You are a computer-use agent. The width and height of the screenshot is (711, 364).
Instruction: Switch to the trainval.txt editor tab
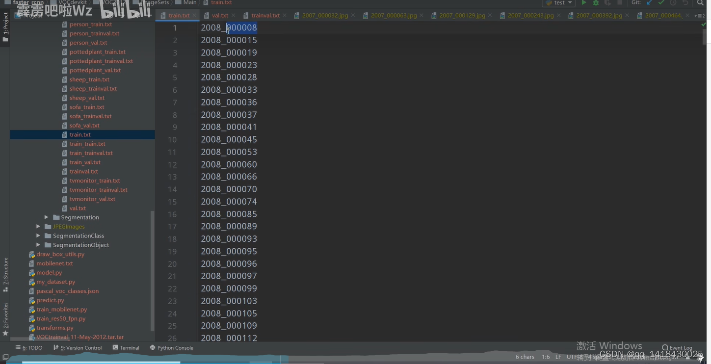point(265,16)
